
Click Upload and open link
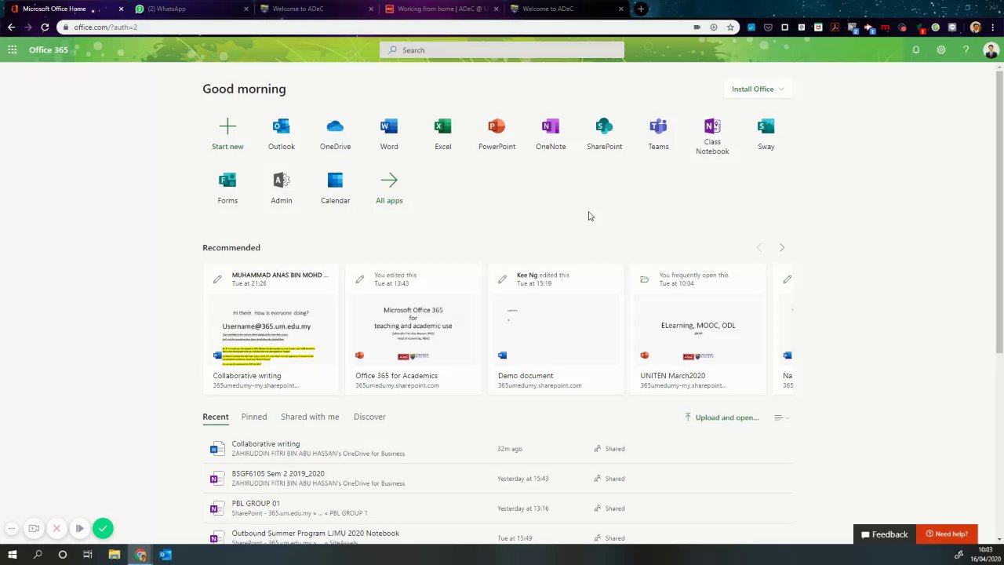[x=722, y=417]
